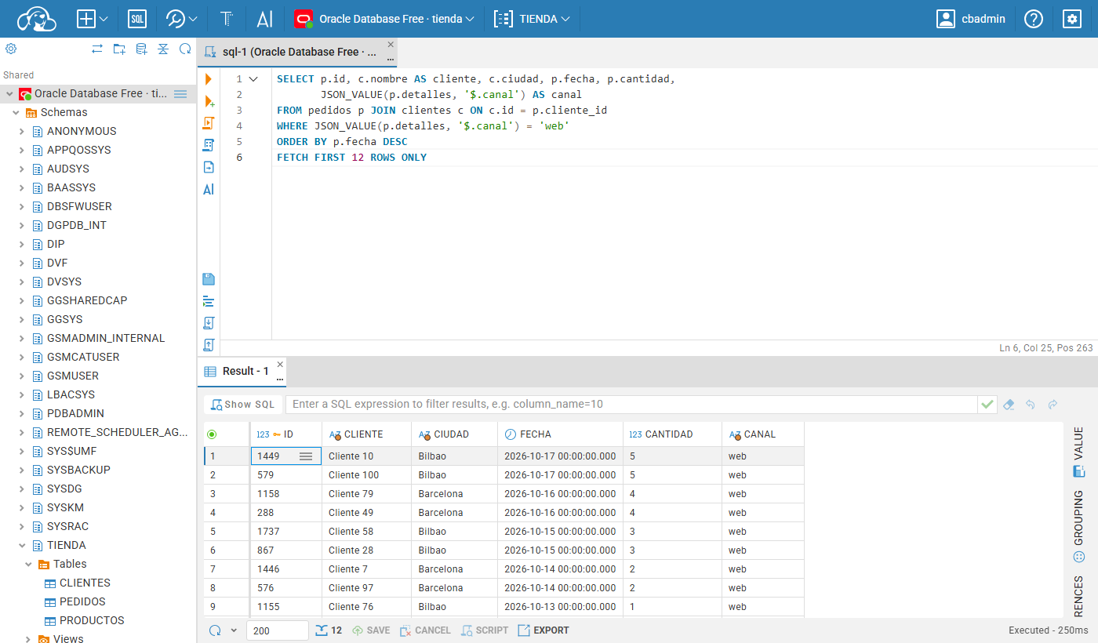Open navigator settings gear icon
Image resolution: width=1098 pixels, height=643 pixels.
click(x=11, y=49)
